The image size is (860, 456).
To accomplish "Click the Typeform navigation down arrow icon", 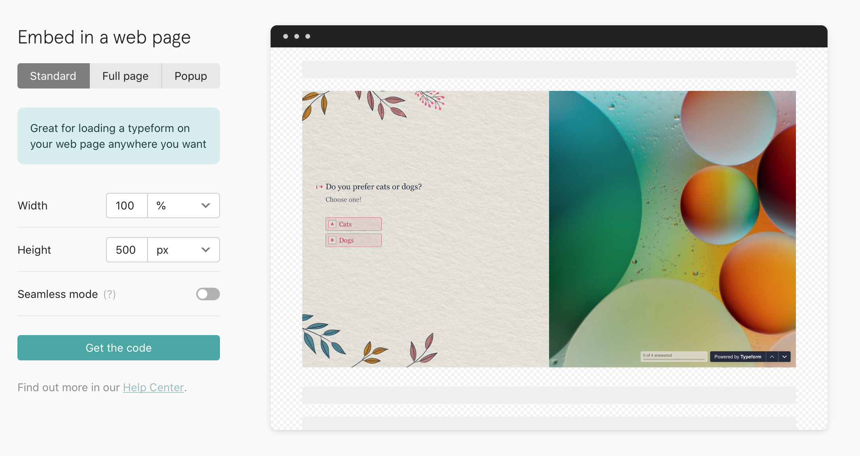I will point(784,357).
